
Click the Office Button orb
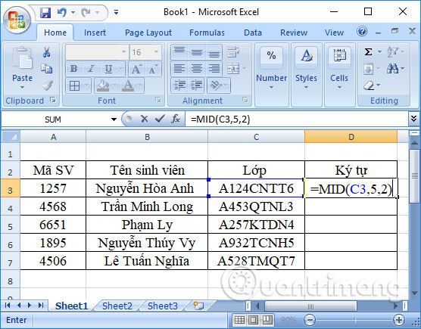tap(17, 20)
